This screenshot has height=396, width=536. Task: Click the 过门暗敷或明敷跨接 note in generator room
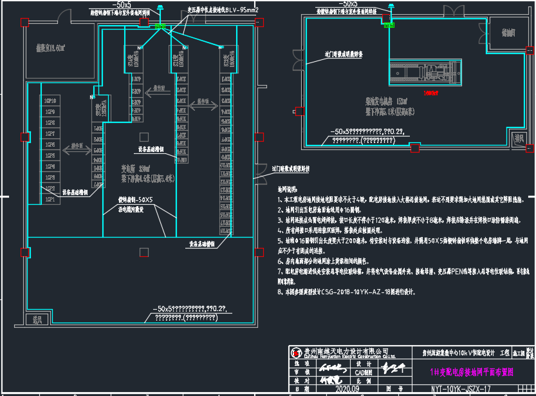coord(344,54)
